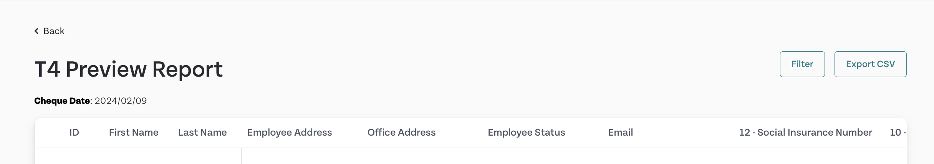Screen dimensions: 934x164
Task: Open the Filter options
Action: (802, 64)
